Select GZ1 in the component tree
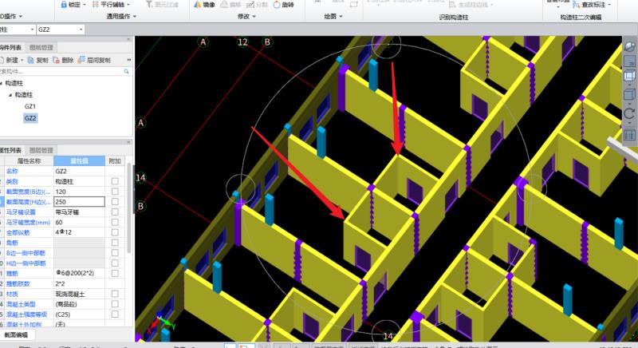 pos(30,106)
